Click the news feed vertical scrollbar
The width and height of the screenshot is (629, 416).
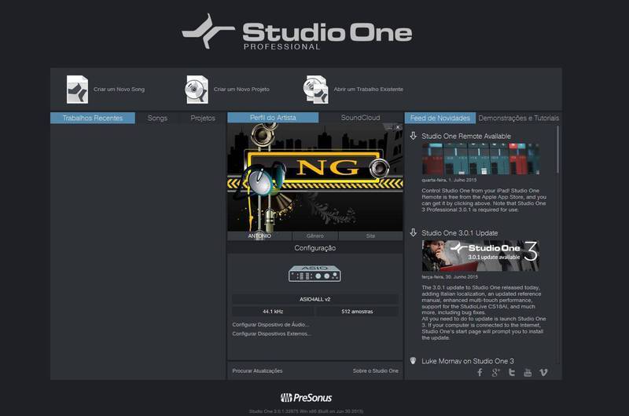click(558, 149)
